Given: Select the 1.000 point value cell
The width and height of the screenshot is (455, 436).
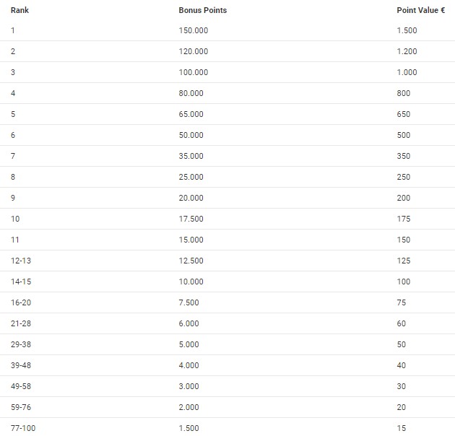Looking at the screenshot, I should click(x=407, y=72).
